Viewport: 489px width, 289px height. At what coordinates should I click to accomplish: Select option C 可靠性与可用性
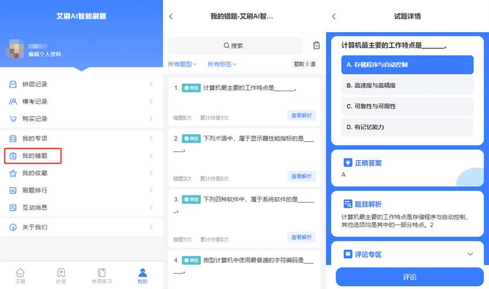(x=407, y=106)
